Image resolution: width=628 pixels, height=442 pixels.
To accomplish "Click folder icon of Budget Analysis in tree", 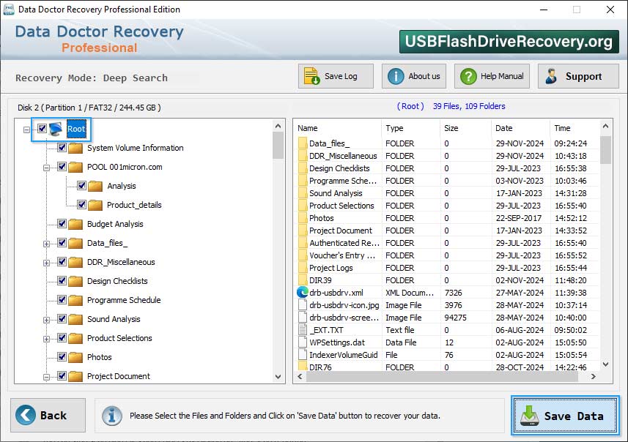I will tap(75, 224).
